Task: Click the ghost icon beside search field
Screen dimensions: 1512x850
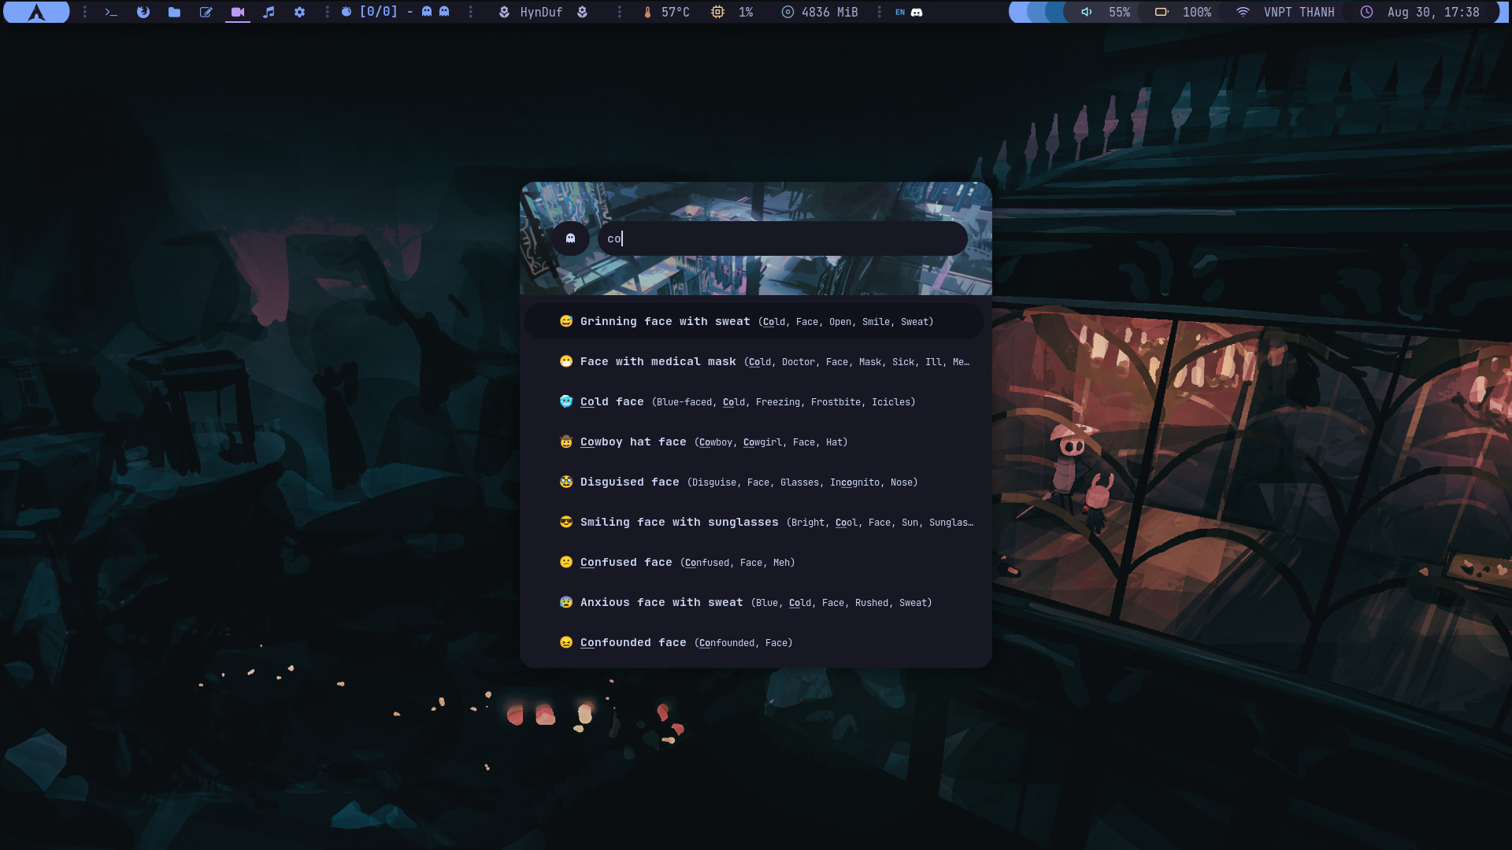Action: (x=571, y=238)
